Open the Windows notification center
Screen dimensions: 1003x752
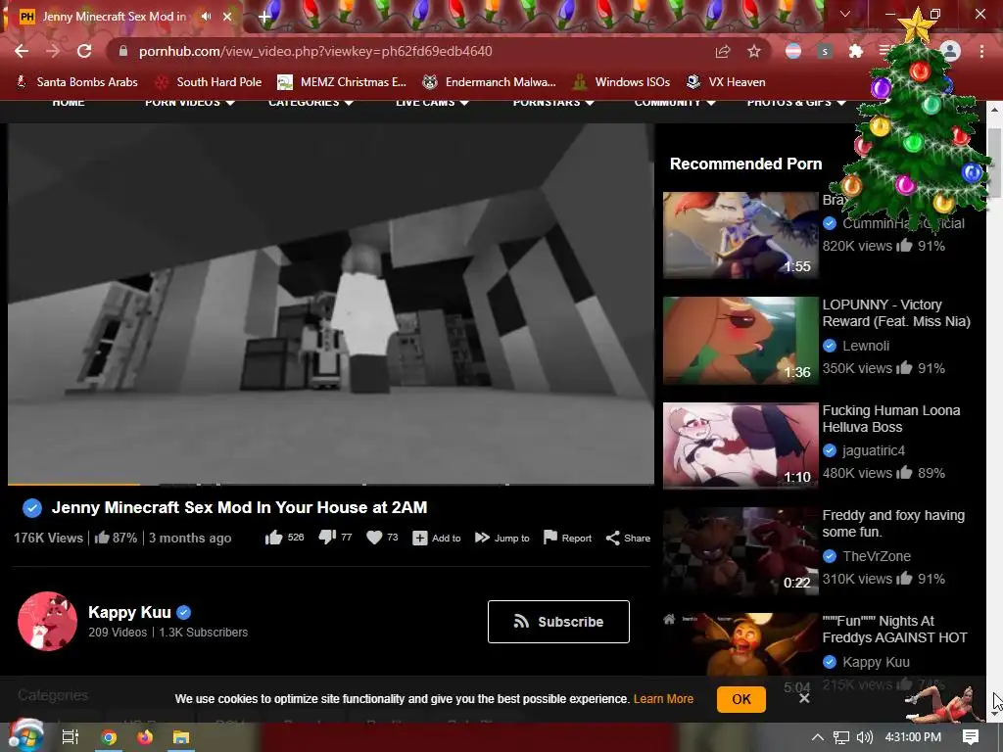coord(971,737)
